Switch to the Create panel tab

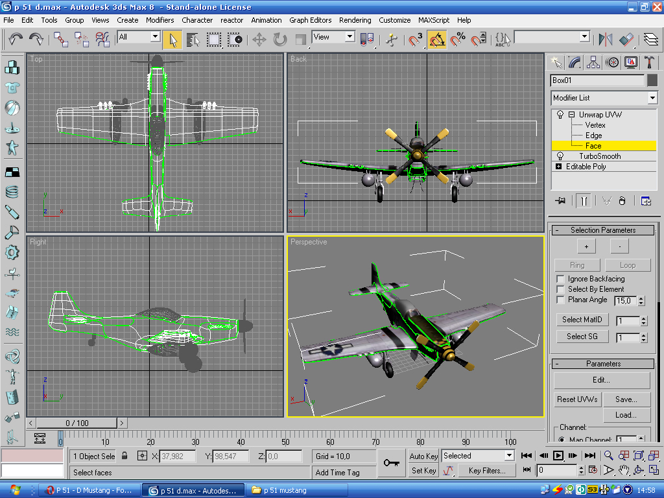(x=556, y=62)
